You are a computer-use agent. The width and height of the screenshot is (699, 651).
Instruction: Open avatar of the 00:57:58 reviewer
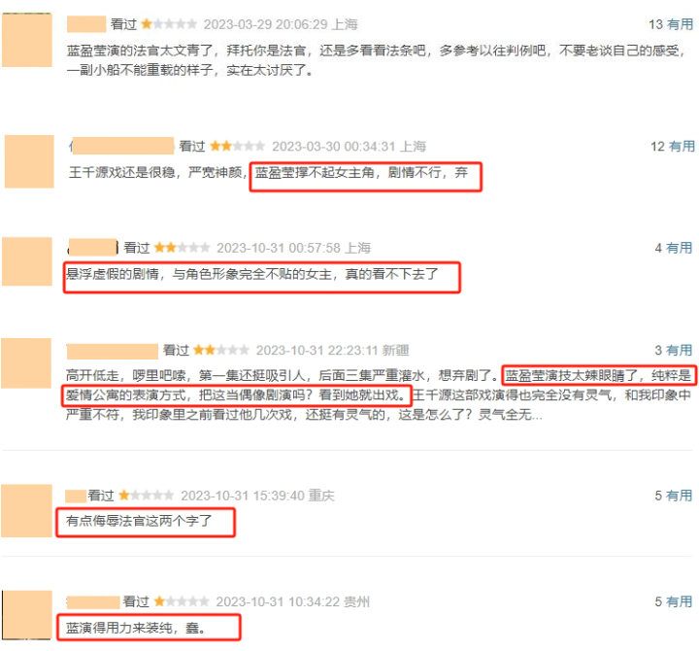point(27,261)
